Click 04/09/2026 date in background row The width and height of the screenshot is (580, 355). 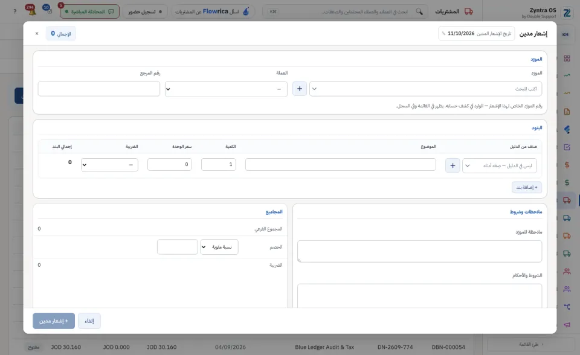[x=230, y=347]
